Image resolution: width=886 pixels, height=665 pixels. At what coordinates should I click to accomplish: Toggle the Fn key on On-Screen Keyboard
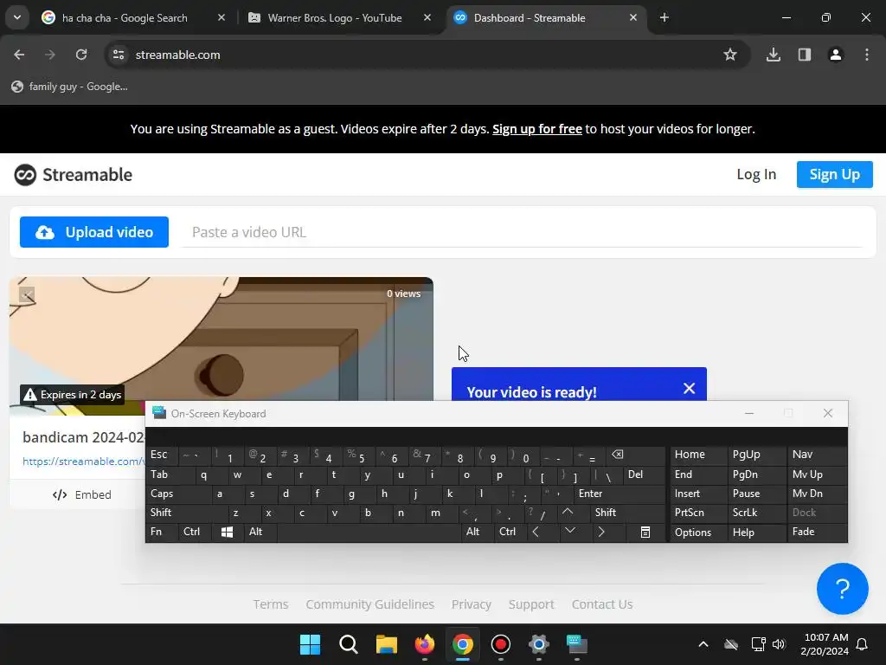click(162, 532)
